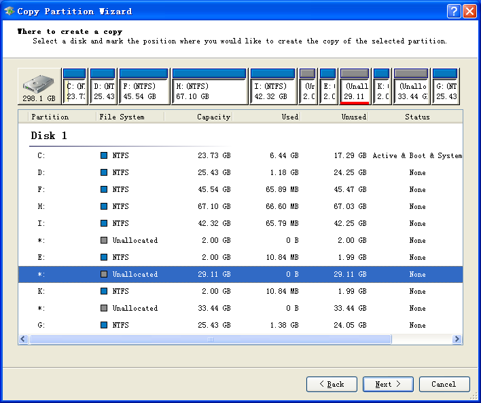Click the horizontal scrollbar right arrow
The image size is (481, 403).
457,339
